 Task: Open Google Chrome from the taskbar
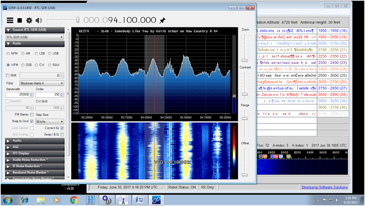click(74, 200)
